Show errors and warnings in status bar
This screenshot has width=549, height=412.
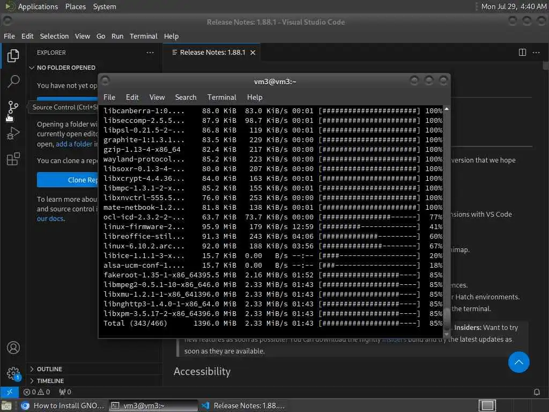[x=37, y=392]
